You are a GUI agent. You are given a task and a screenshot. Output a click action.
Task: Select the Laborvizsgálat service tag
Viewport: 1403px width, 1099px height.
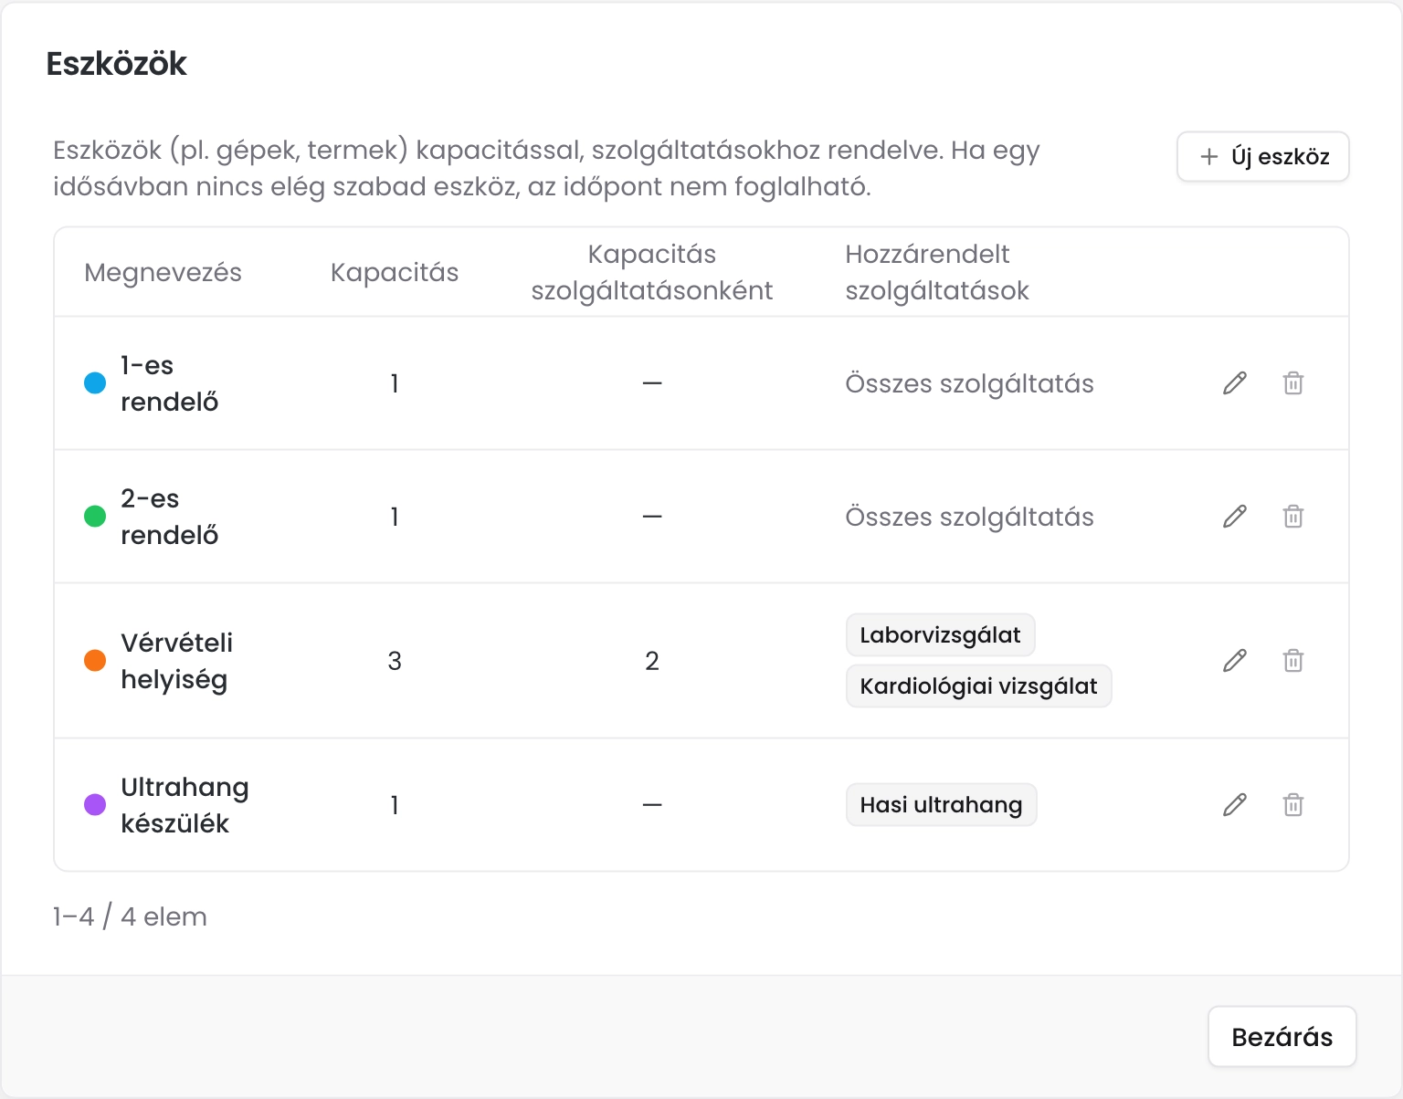click(x=941, y=635)
